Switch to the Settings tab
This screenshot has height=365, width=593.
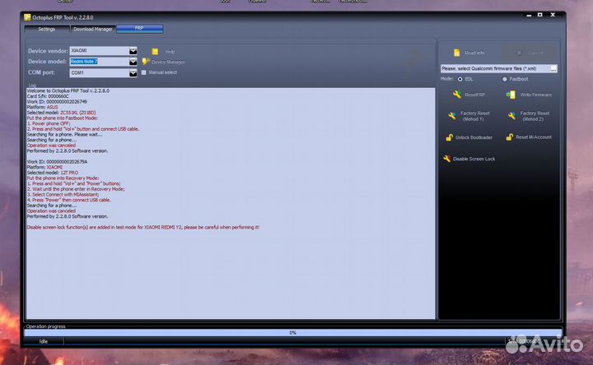[46, 29]
